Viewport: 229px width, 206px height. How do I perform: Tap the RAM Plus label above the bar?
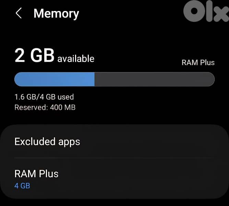pos(198,62)
